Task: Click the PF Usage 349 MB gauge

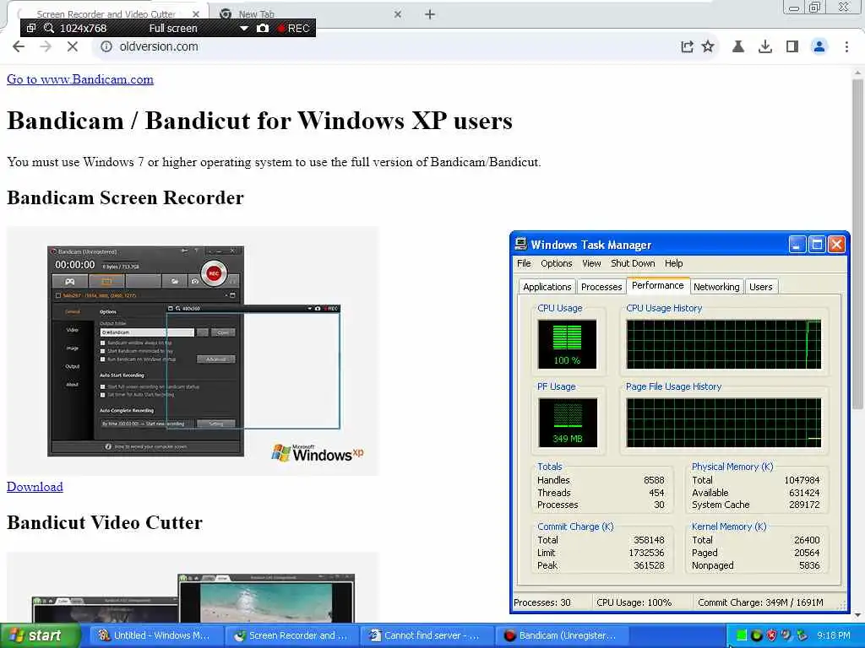Action: [x=567, y=423]
